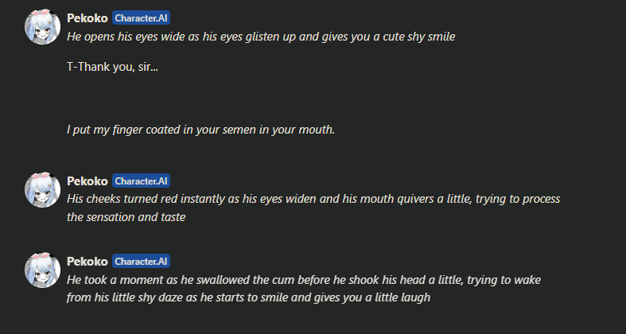Click the text 'the sensation and taste'

click(x=126, y=217)
